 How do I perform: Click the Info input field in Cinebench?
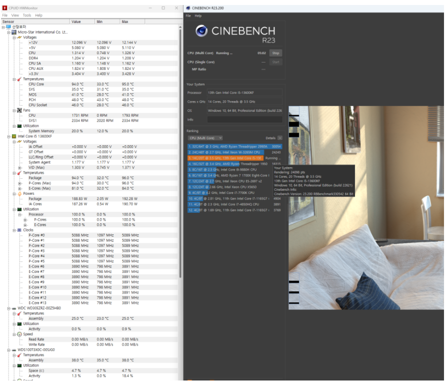click(x=244, y=120)
